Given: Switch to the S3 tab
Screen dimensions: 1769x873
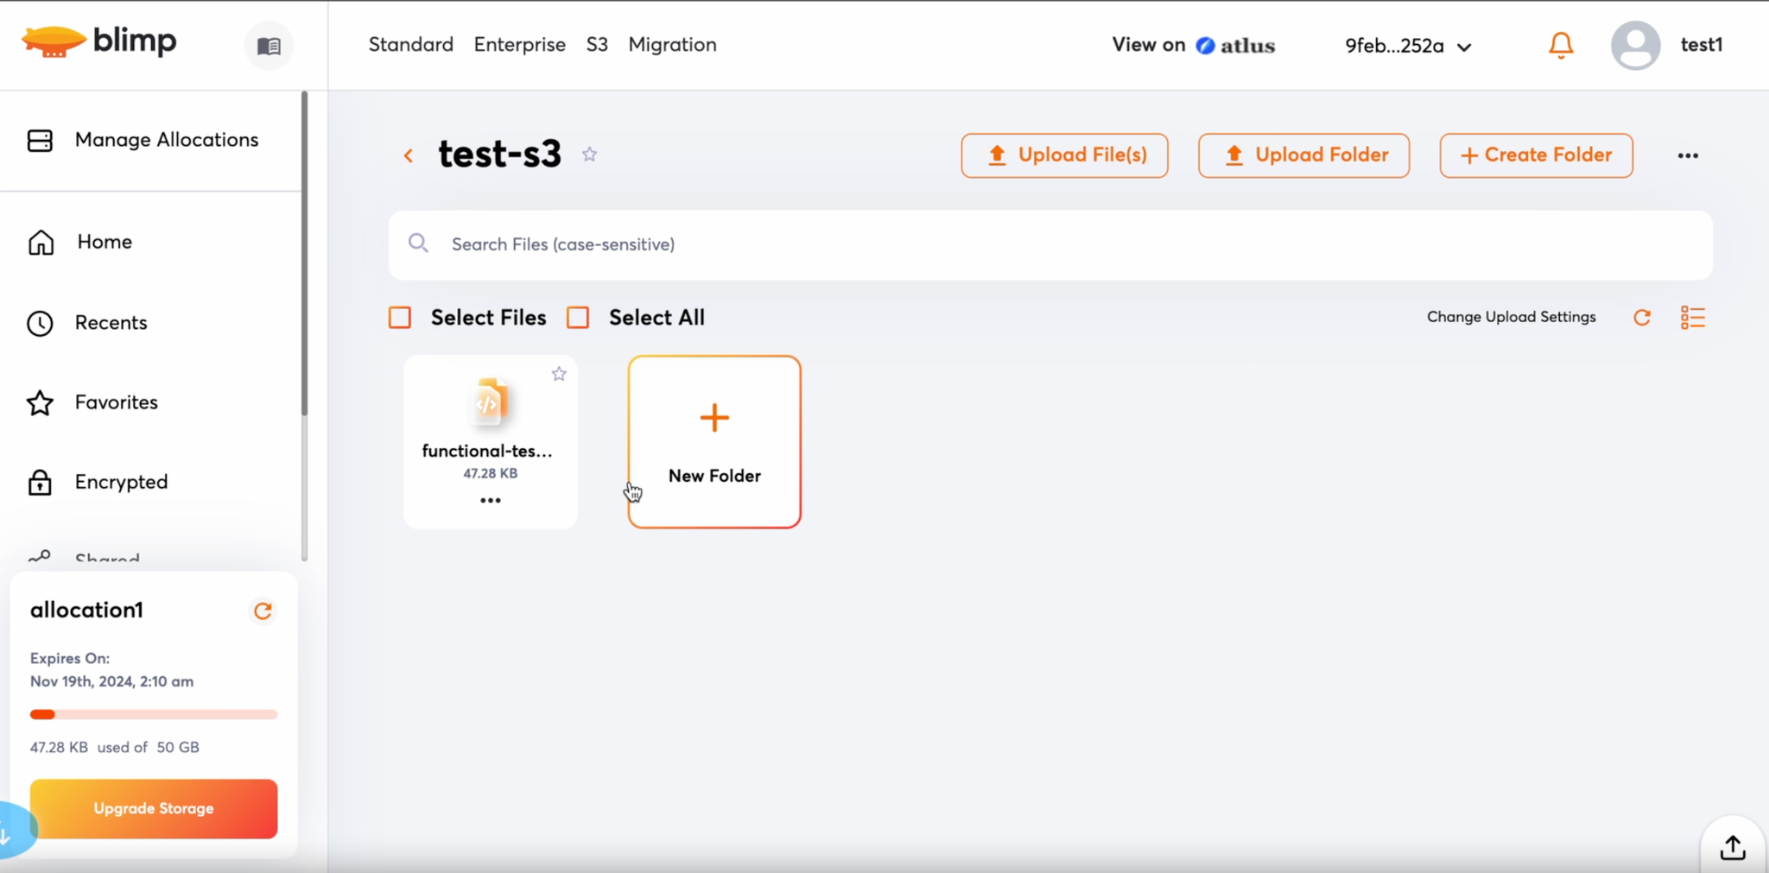Looking at the screenshot, I should click(597, 45).
